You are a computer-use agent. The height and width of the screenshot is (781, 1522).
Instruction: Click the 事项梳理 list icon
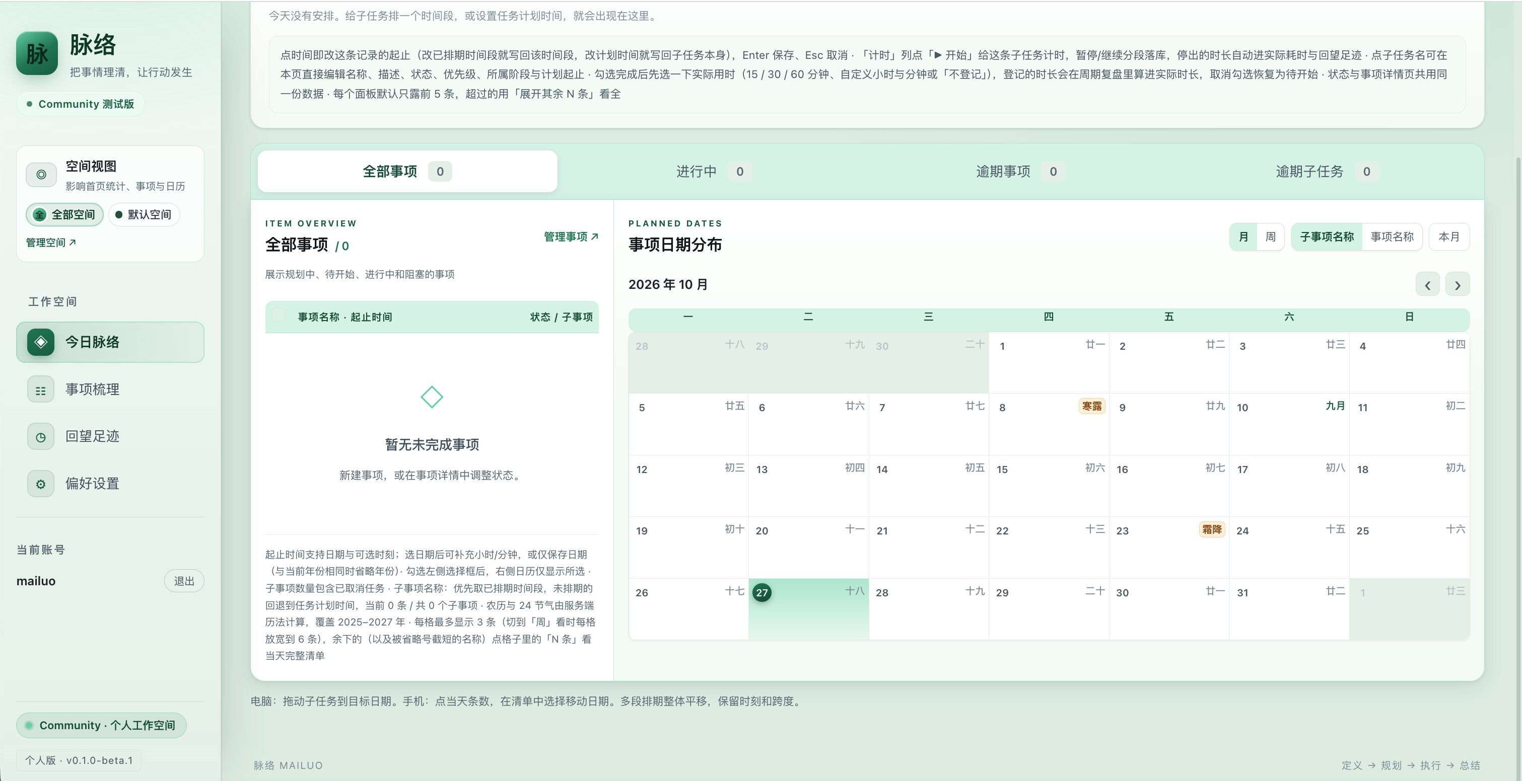[41, 390]
